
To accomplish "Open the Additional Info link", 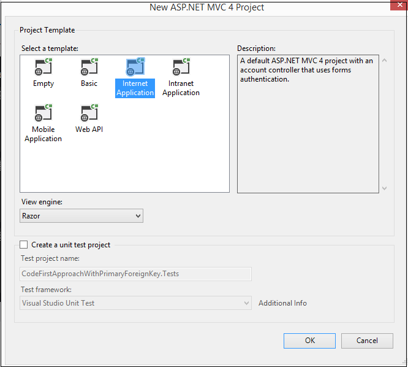I will pos(282,303).
